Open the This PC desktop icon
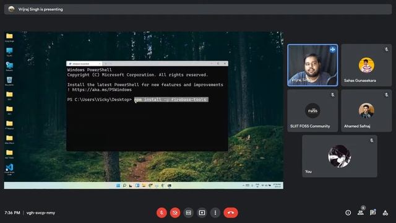 pos(9,51)
